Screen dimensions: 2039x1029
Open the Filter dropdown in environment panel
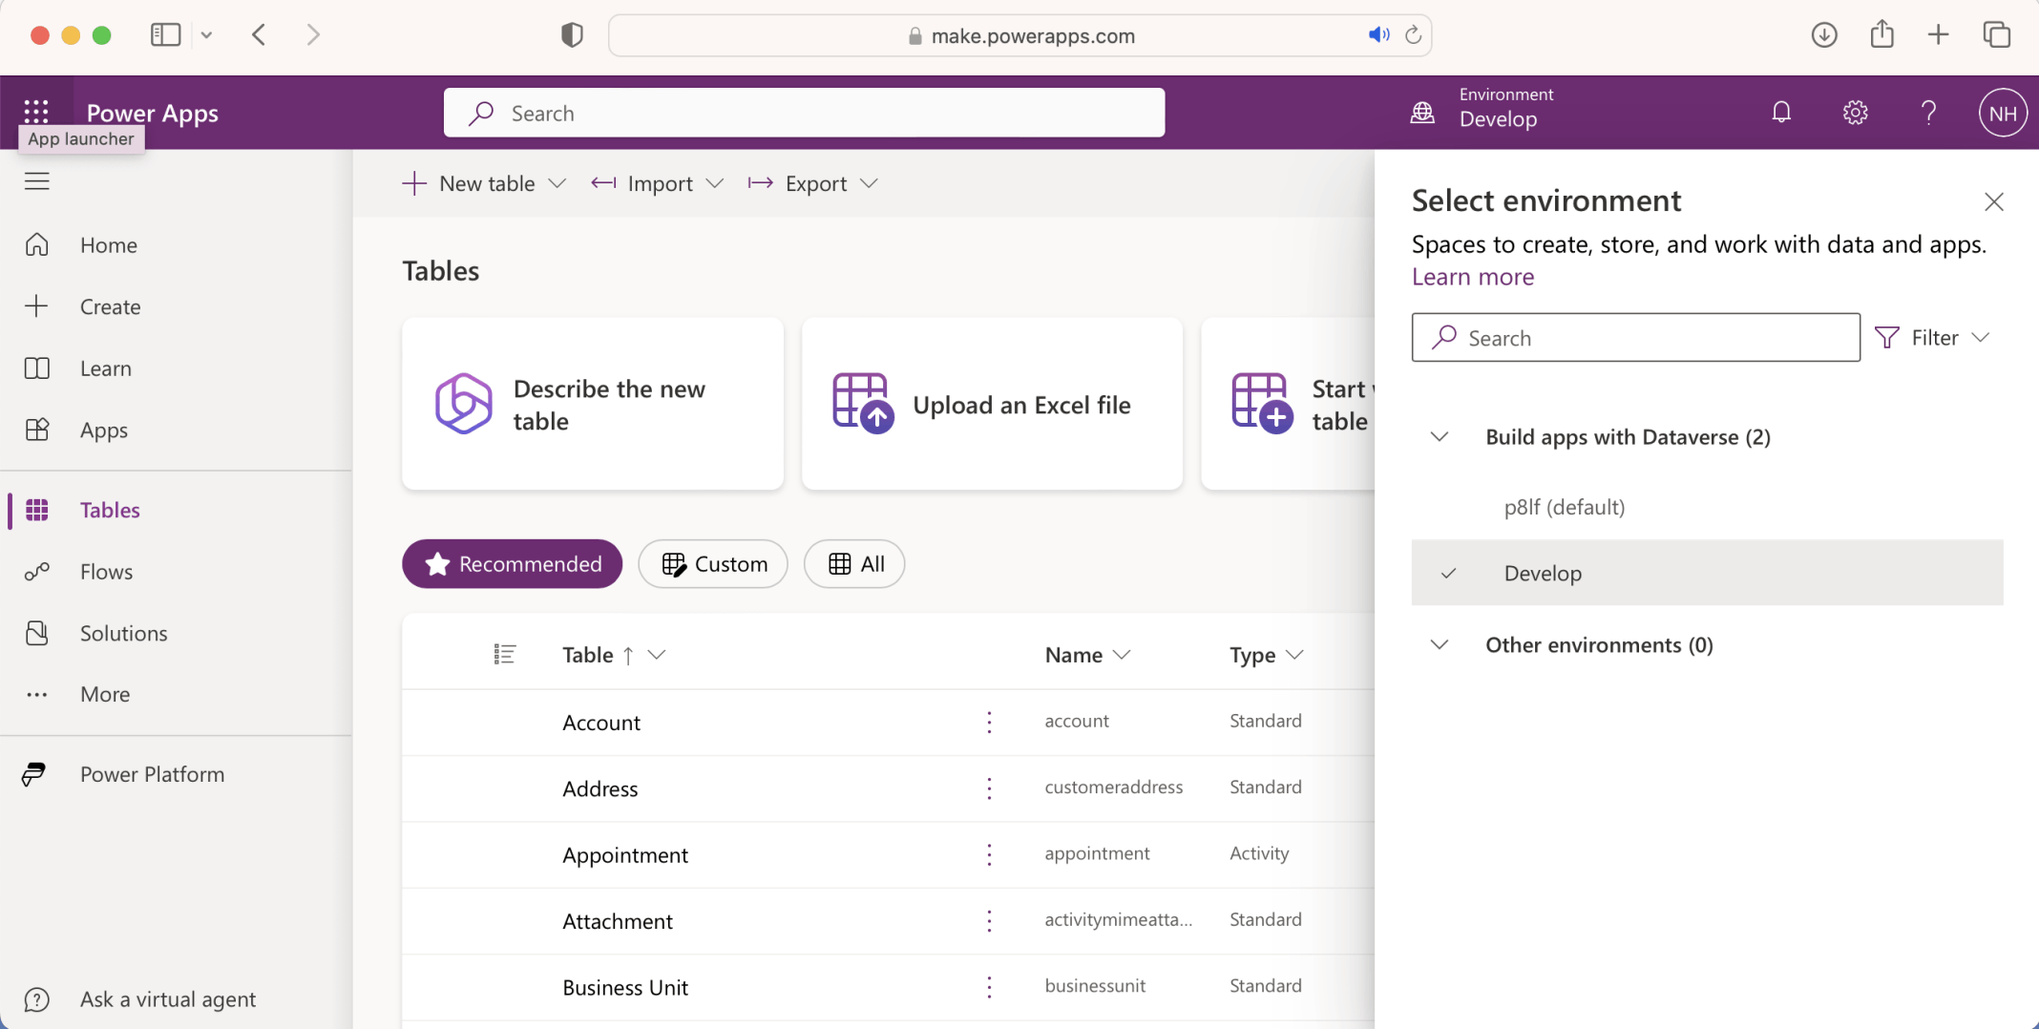click(1933, 338)
